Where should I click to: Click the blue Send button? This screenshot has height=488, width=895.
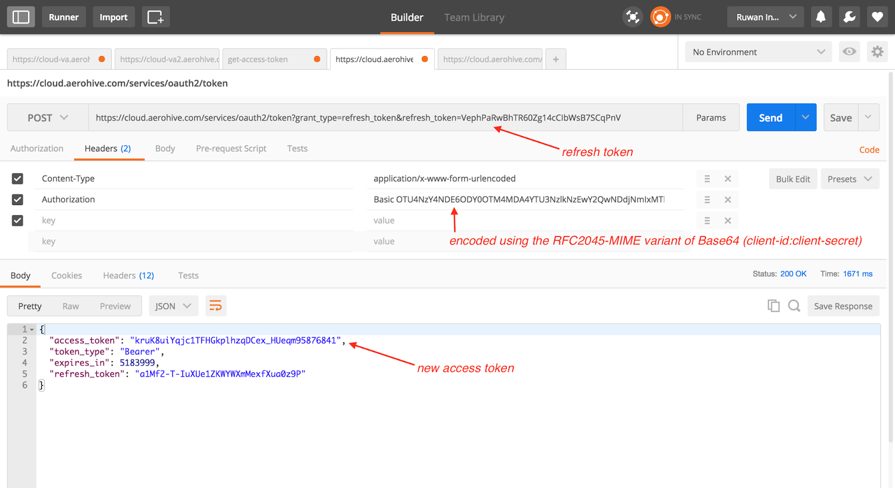click(x=770, y=117)
